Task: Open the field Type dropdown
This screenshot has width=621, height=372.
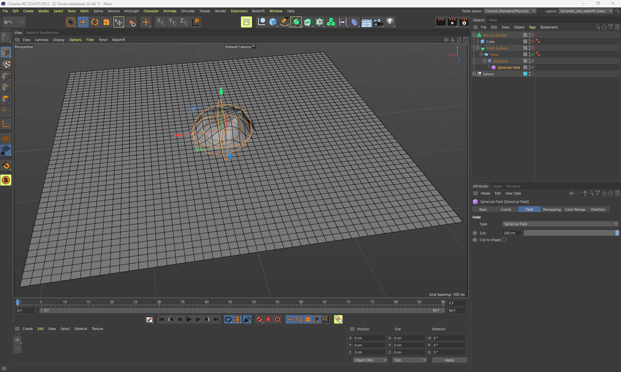Action: pyautogui.click(x=560, y=224)
